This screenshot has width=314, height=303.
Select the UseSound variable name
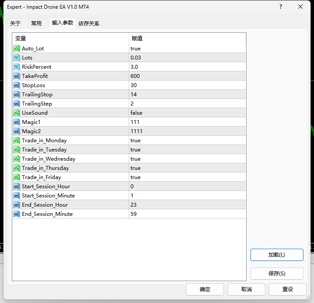point(35,113)
